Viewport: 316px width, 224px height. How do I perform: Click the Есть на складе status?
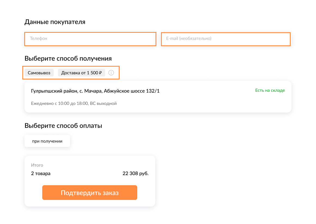pyautogui.click(x=270, y=90)
